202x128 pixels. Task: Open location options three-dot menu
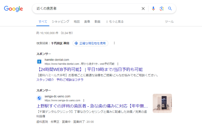click(x=114, y=43)
